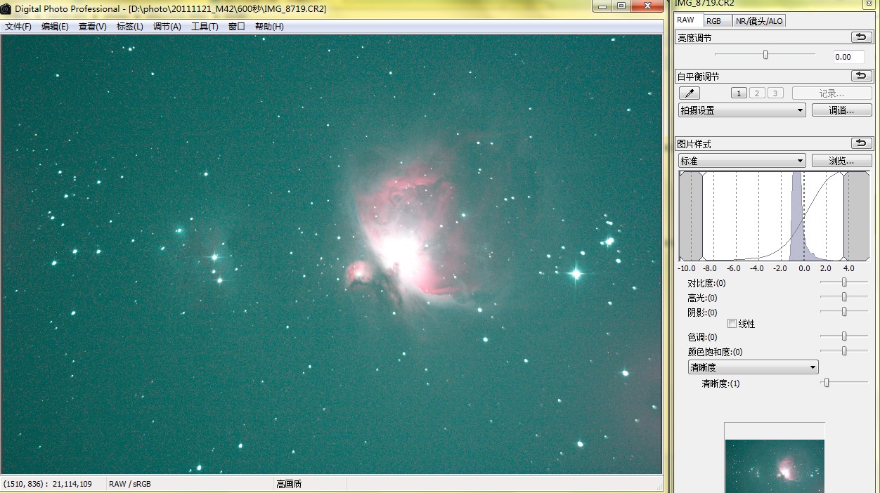Open the 拍摄设置 white balance dropdown
Viewport: 880px width, 493px height.
[x=742, y=110]
